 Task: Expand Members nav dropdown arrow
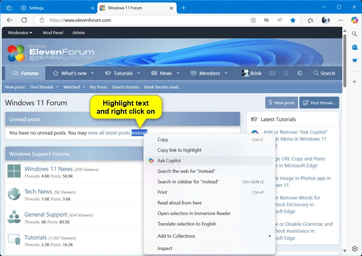coord(226,73)
